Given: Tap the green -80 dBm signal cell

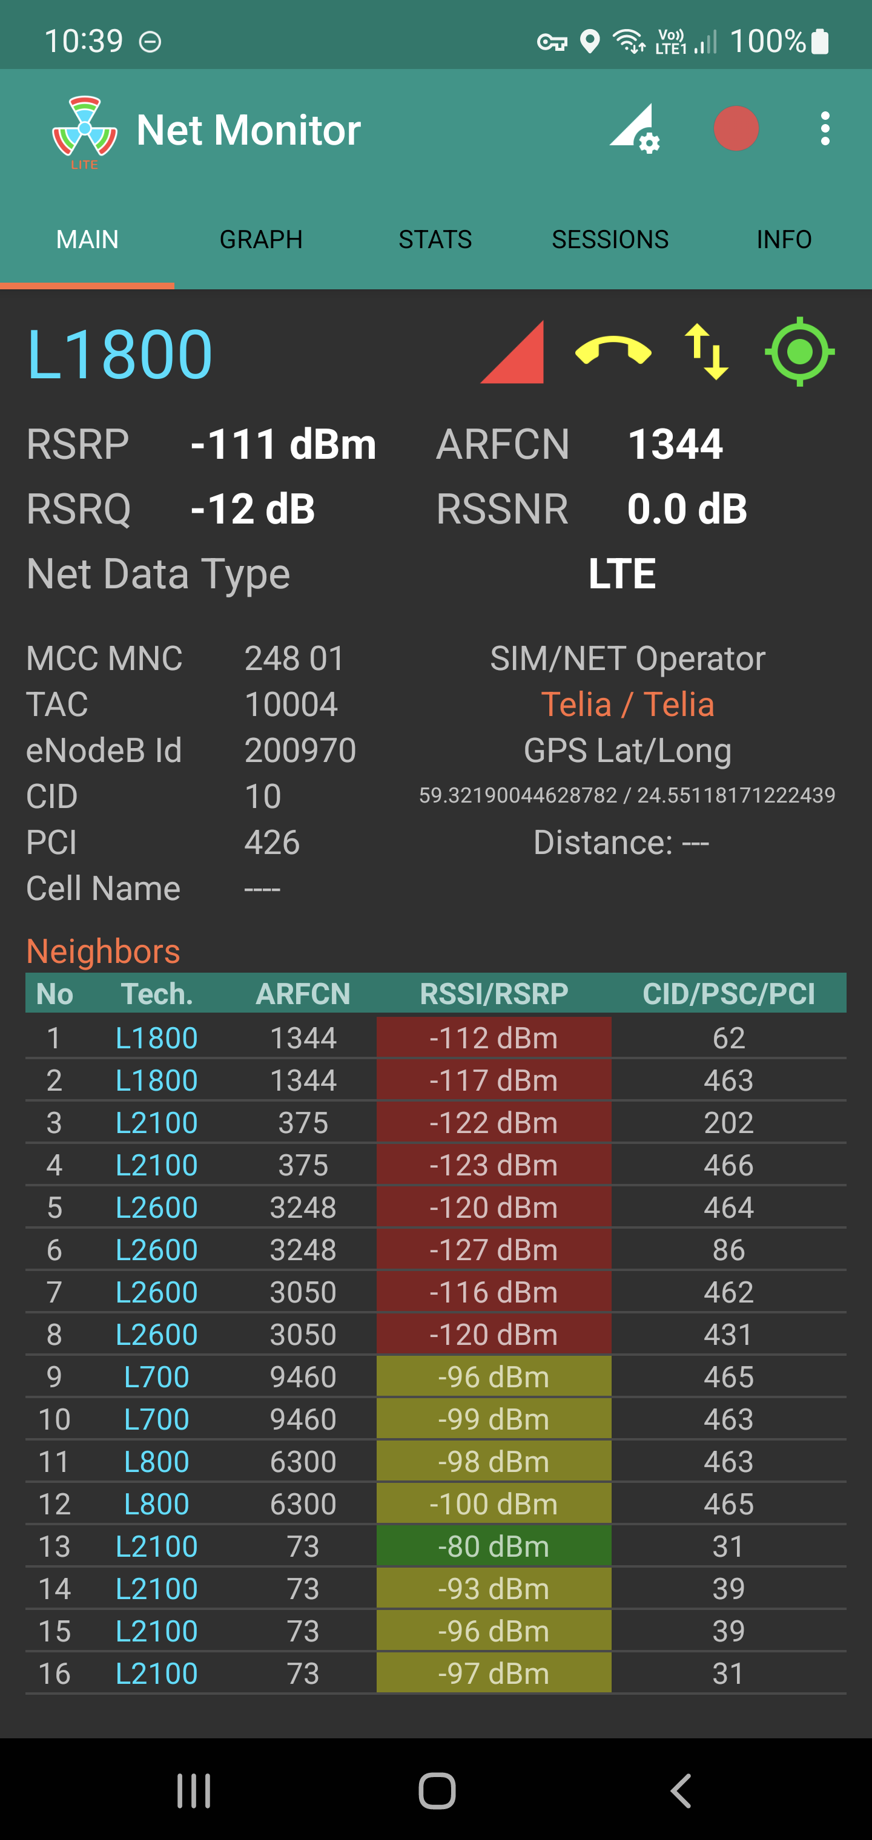Looking at the screenshot, I should tap(493, 1546).
